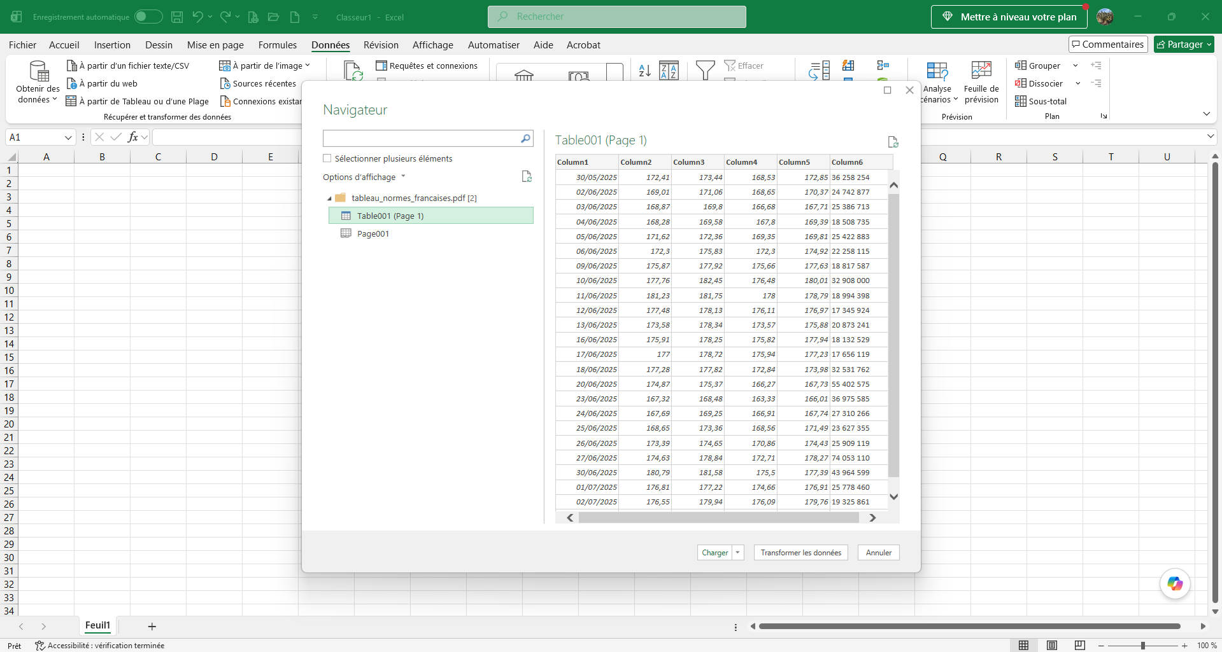Click the refresh preview icon near Table001 title

pos(893,142)
